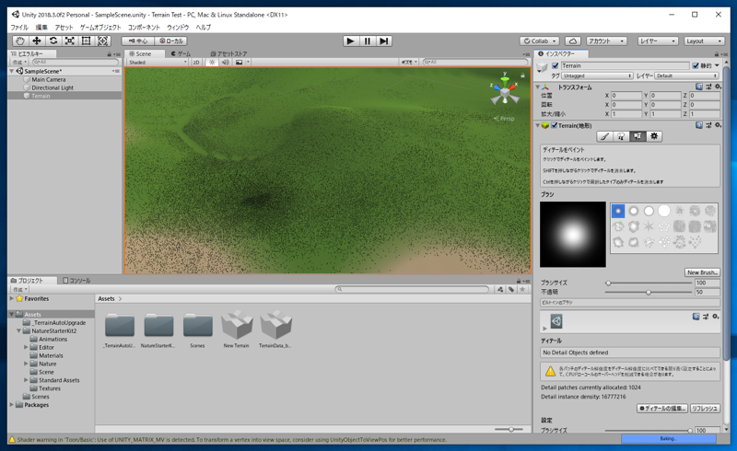
Task: Select Main Camera in hierarchy
Action: click(49, 79)
